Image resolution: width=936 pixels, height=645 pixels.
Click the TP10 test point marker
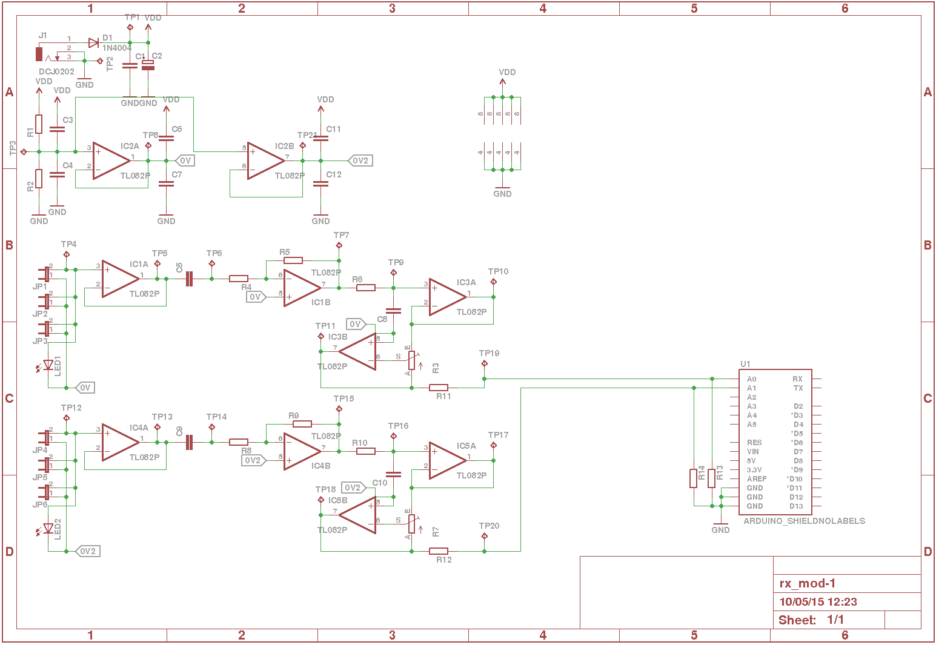coord(493,282)
